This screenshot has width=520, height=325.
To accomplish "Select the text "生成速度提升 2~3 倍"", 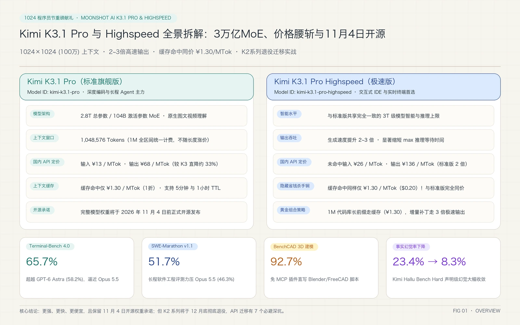I will pos(351,140).
